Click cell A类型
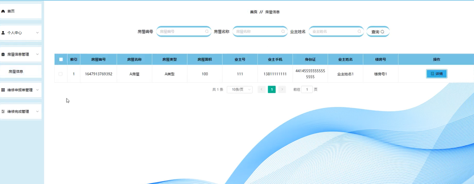 tap(170, 74)
